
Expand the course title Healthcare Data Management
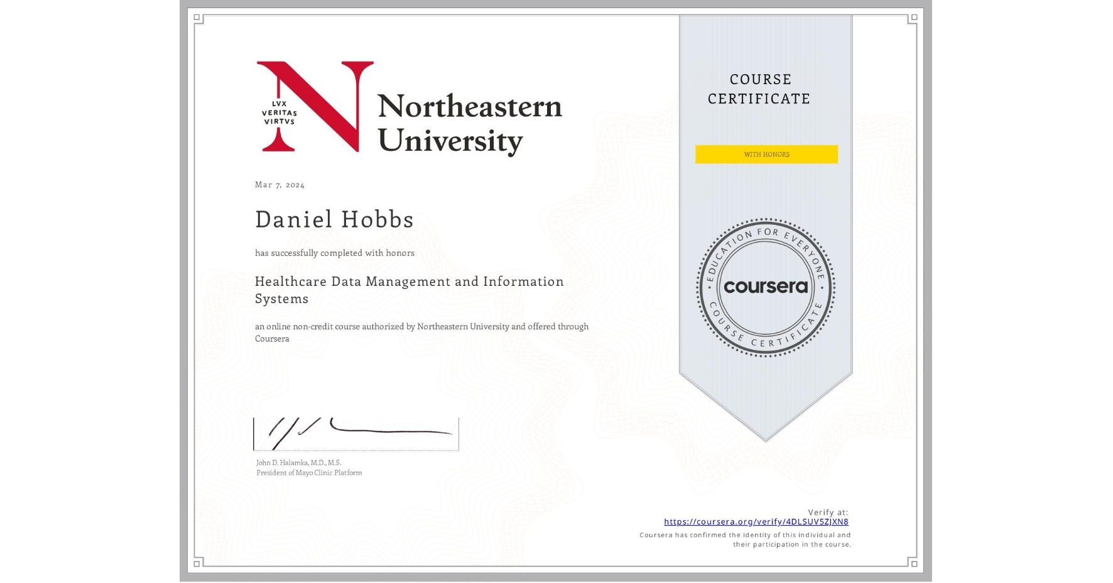coord(409,281)
